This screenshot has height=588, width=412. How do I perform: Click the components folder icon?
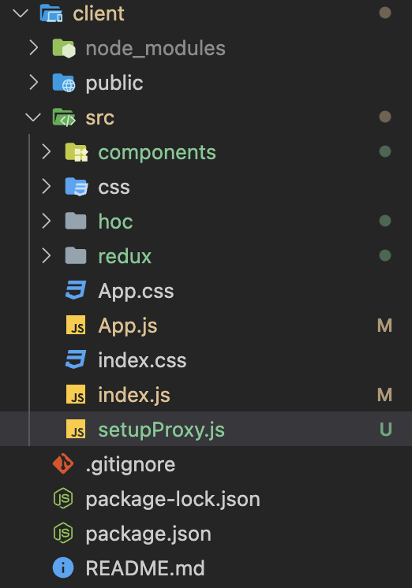[x=77, y=152]
